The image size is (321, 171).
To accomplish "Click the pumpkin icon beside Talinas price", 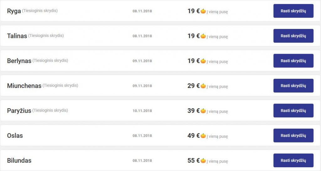I will point(203,36).
